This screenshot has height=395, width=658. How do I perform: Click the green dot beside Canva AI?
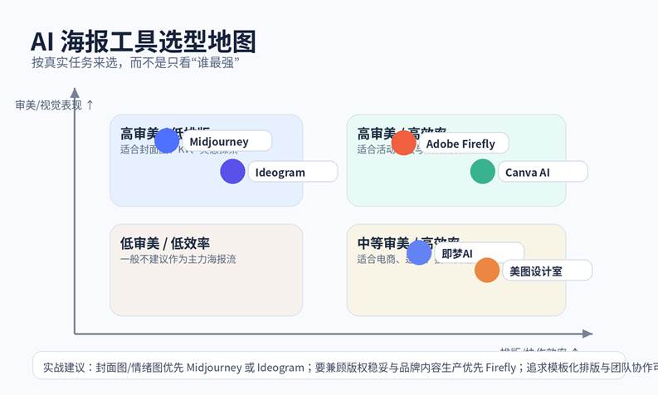[482, 172]
